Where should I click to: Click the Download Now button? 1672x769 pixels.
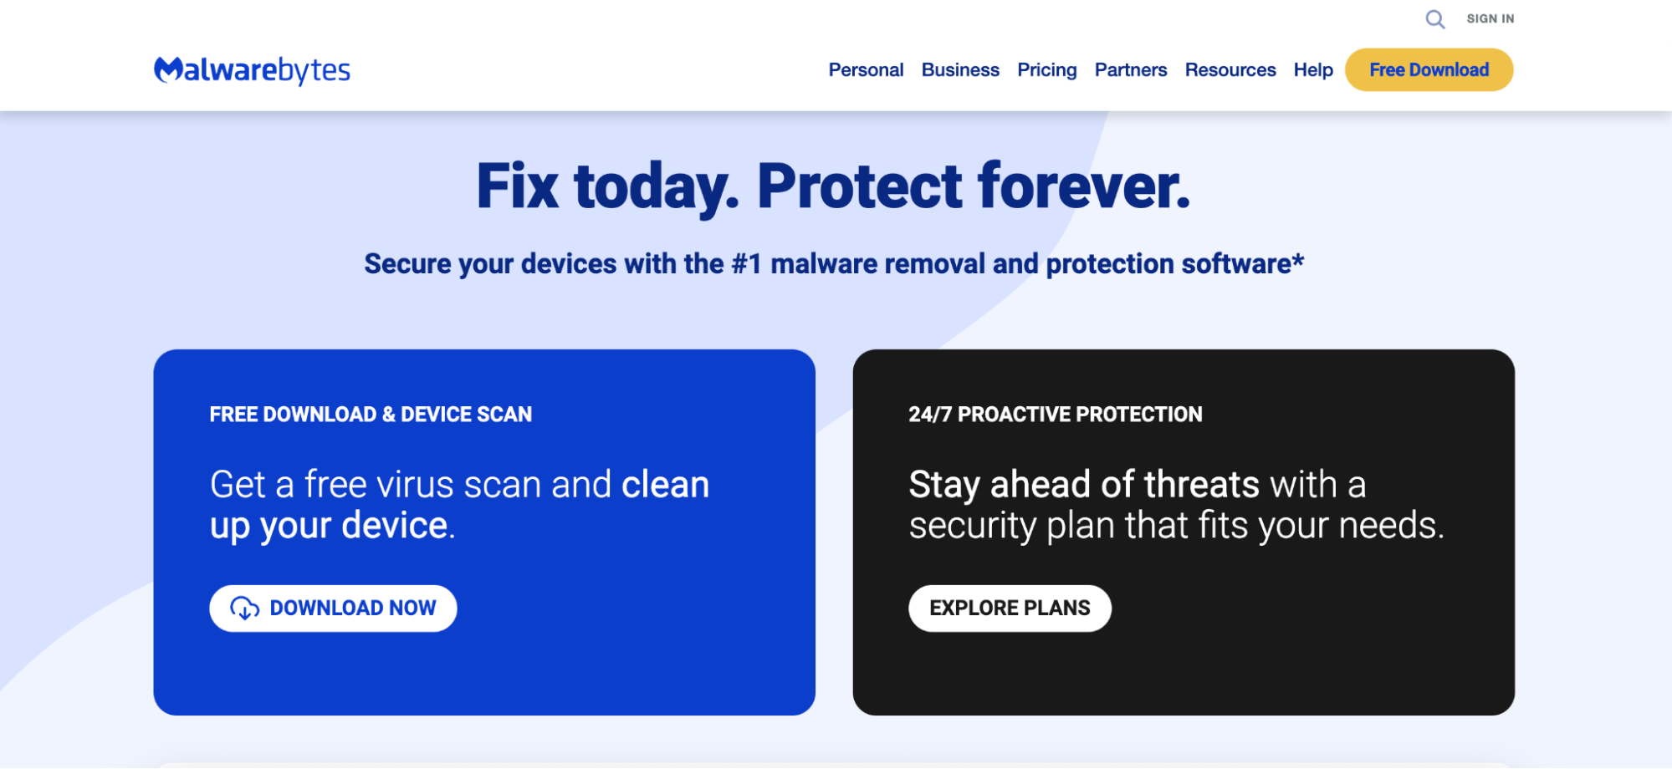click(x=332, y=608)
